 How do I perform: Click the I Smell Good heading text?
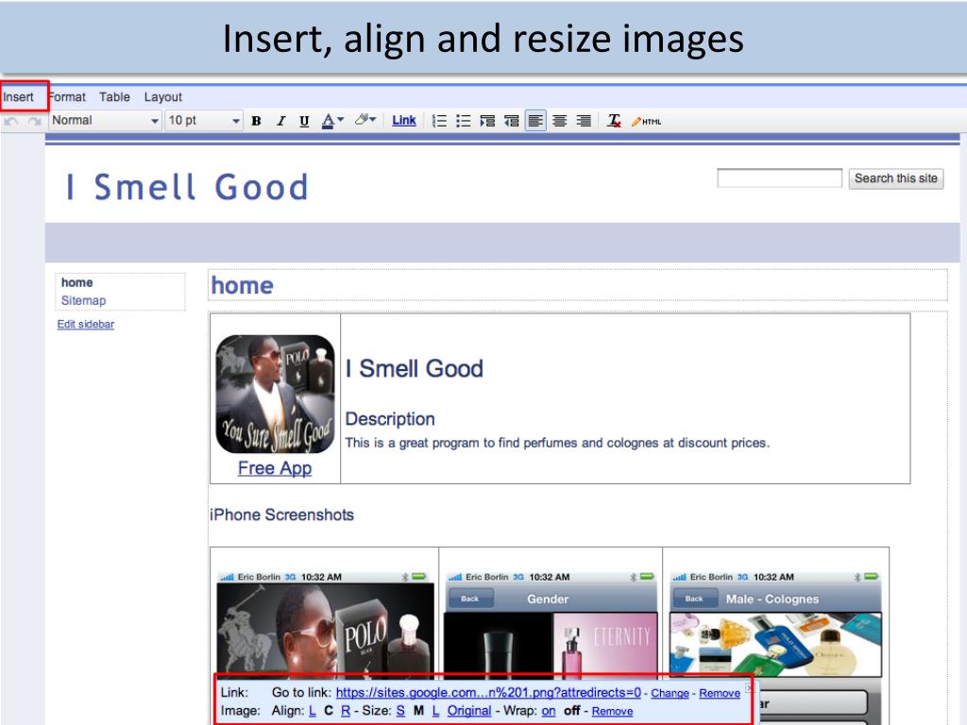(415, 369)
